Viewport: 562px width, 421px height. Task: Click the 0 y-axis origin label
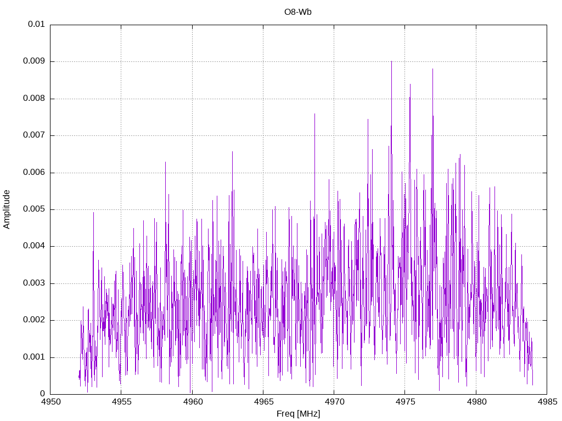42,394
